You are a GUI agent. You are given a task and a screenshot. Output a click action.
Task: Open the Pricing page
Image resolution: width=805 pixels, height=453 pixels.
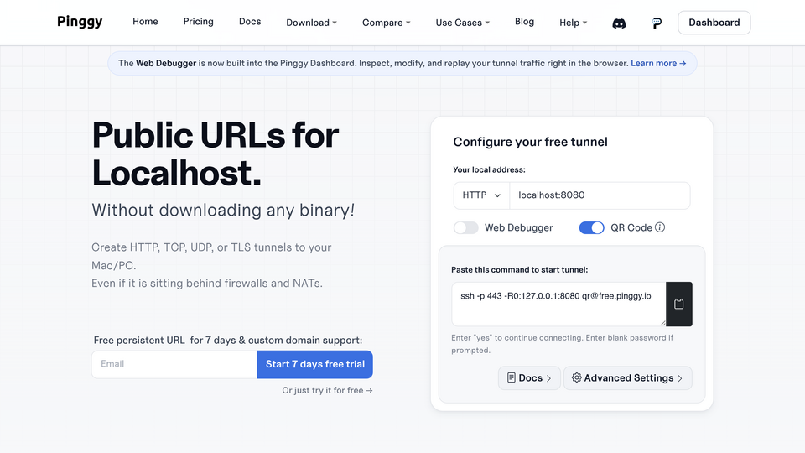coord(198,22)
